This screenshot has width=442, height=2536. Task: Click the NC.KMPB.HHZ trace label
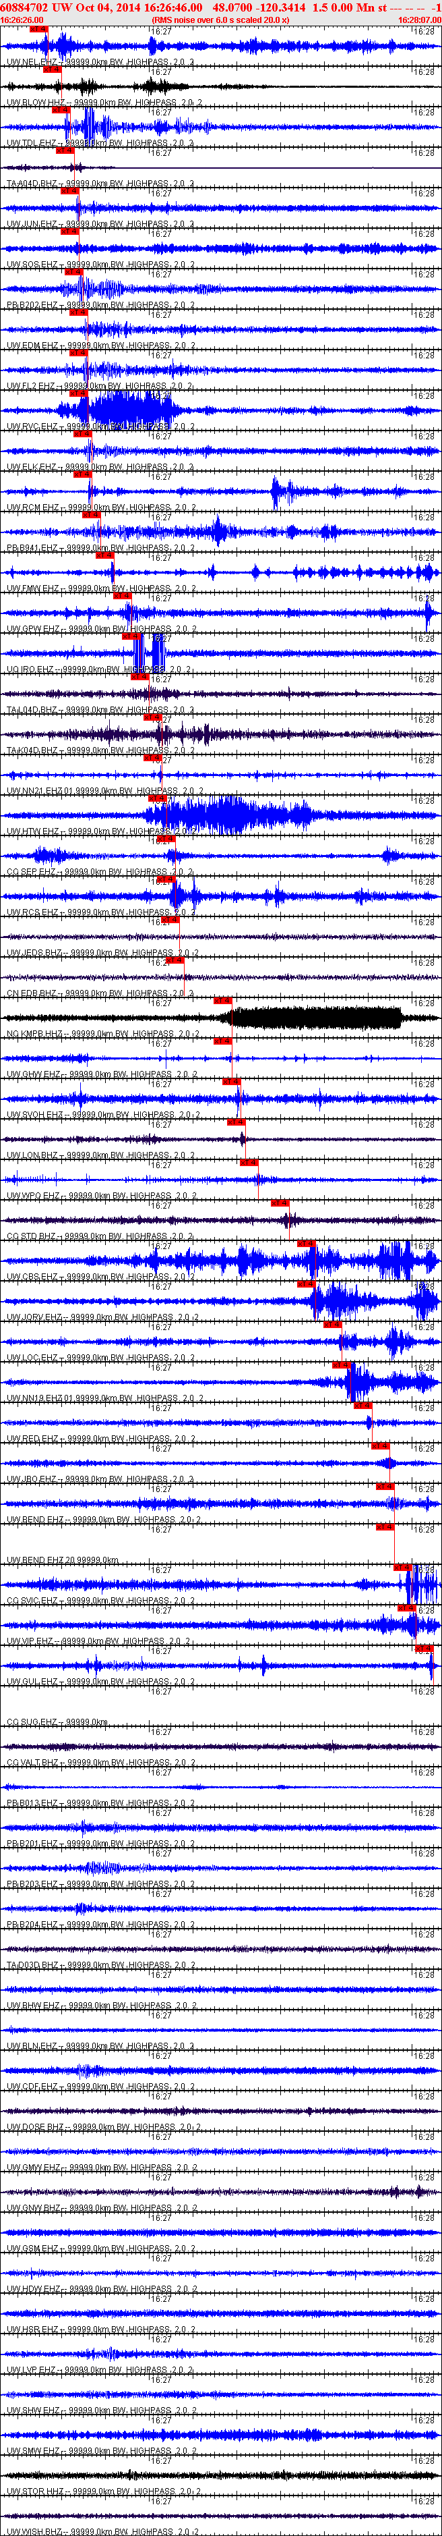102,1032
